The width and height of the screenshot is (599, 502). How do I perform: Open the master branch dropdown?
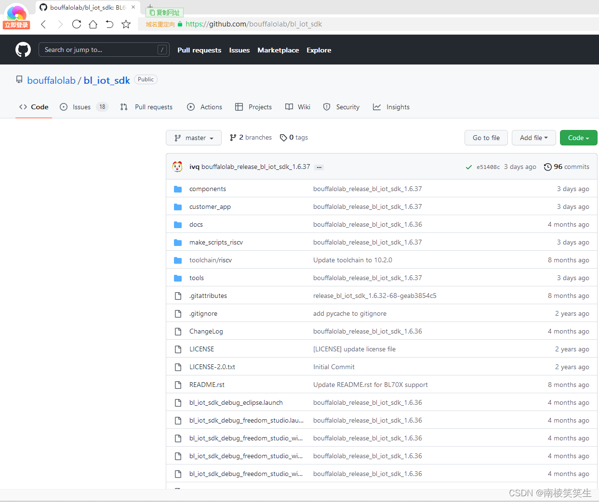tap(194, 138)
